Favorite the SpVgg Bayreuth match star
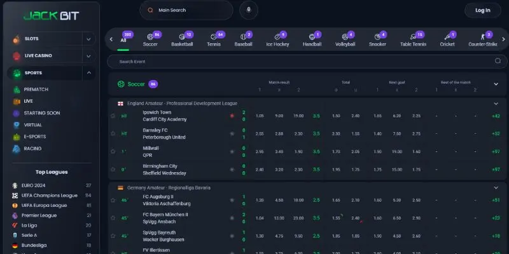The width and height of the screenshot is (509, 254). point(113,236)
